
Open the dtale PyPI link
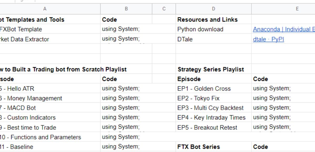coord(268,39)
